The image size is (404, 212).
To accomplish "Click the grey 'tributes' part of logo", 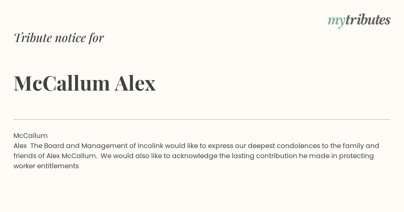I will click(x=368, y=20).
